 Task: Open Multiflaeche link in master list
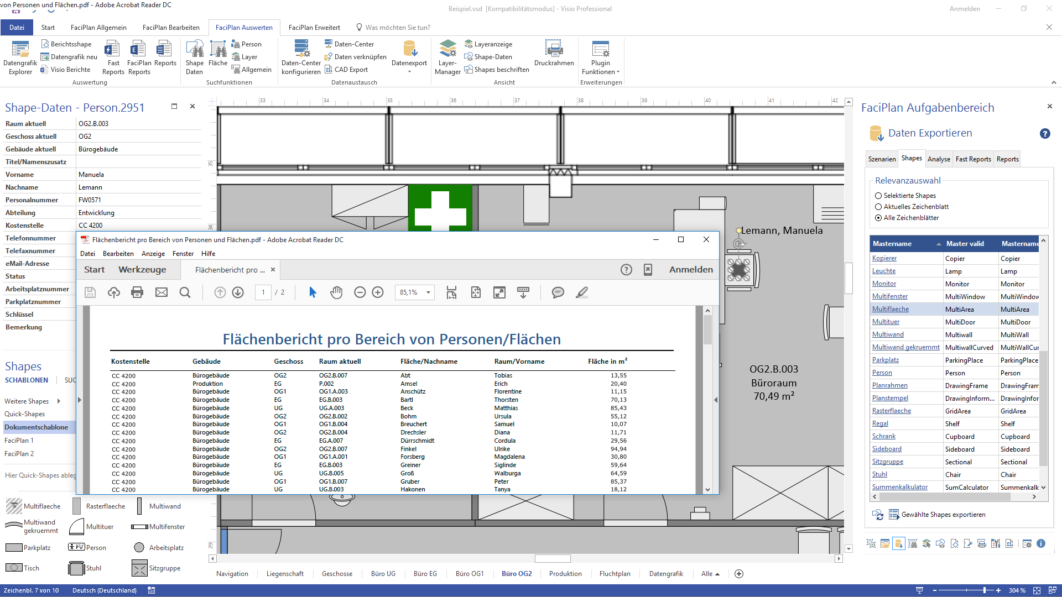(891, 309)
